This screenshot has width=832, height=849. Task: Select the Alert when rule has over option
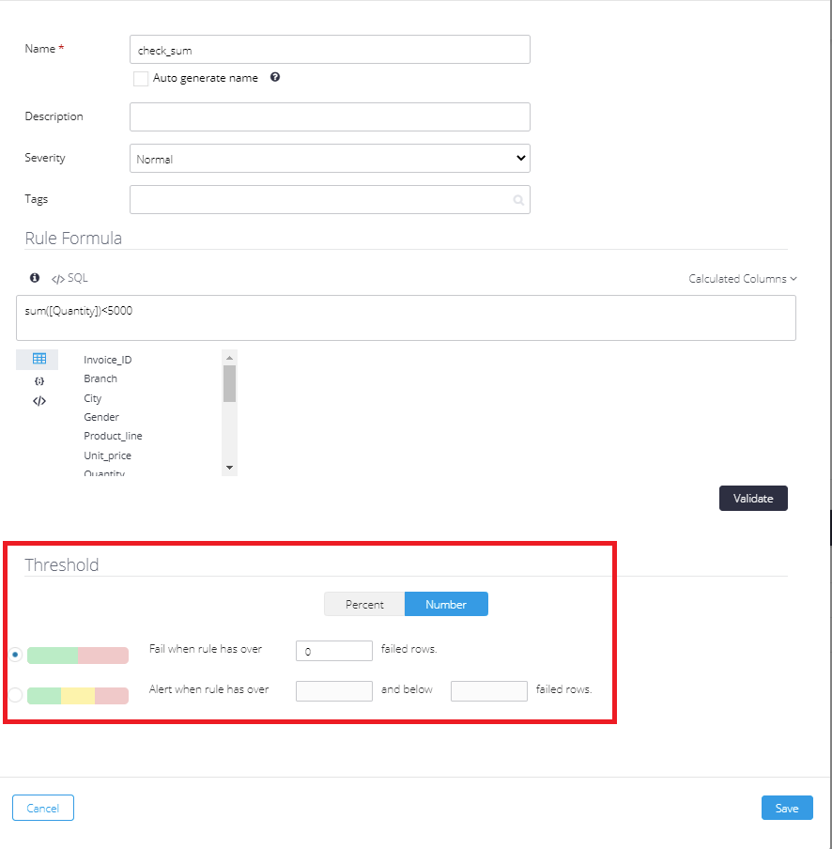(15, 694)
